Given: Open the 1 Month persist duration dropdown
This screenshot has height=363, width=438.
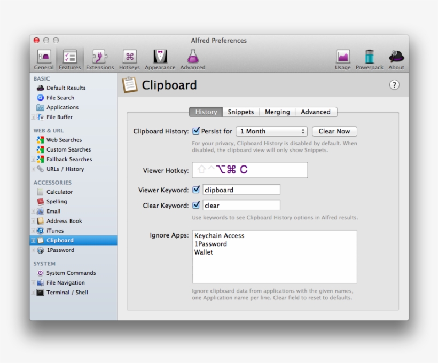Looking at the screenshot, I should click(271, 131).
